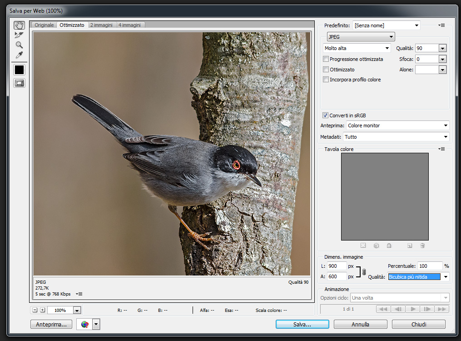Image resolution: width=461 pixels, height=341 pixels.
Task: Click the new color icon
Action: pyautogui.click(x=410, y=246)
